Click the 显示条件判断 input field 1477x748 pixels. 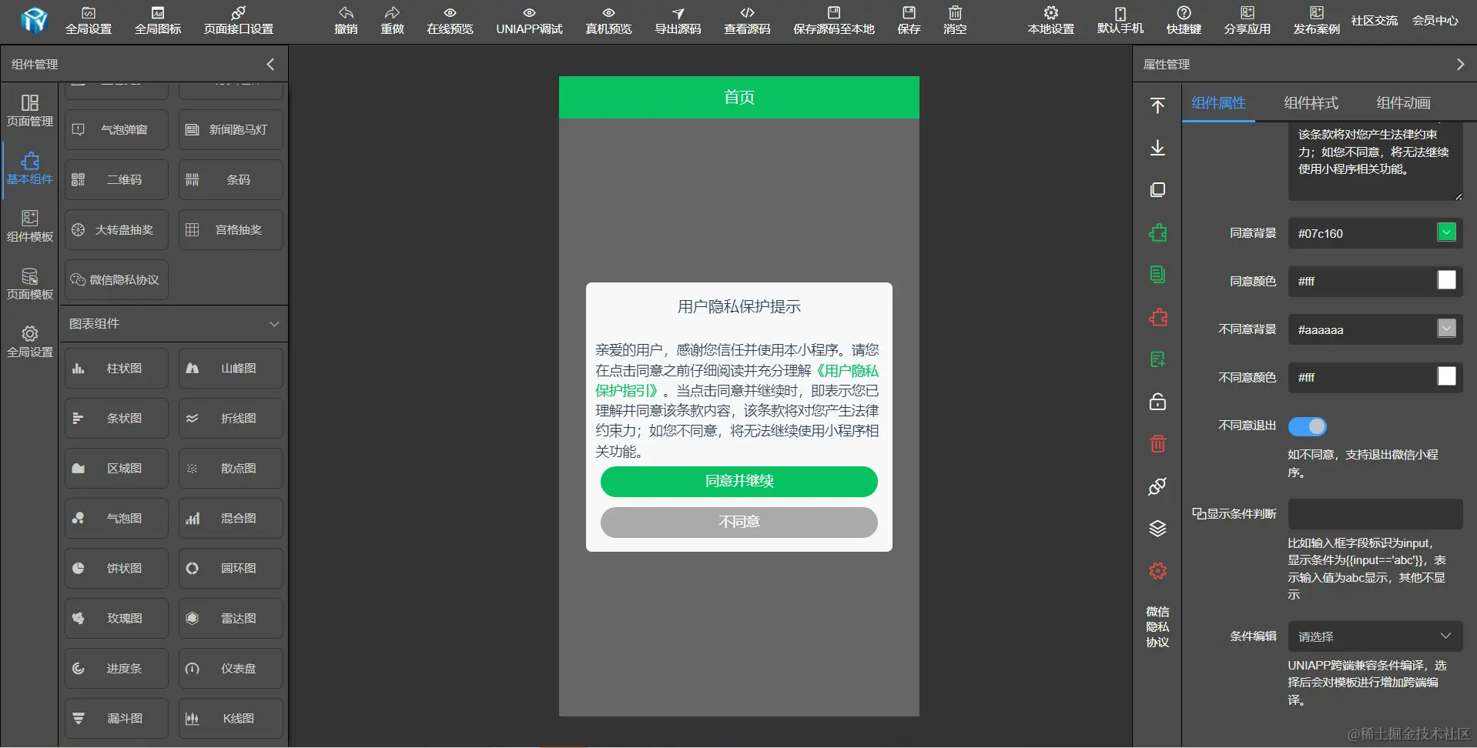click(x=1375, y=514)
